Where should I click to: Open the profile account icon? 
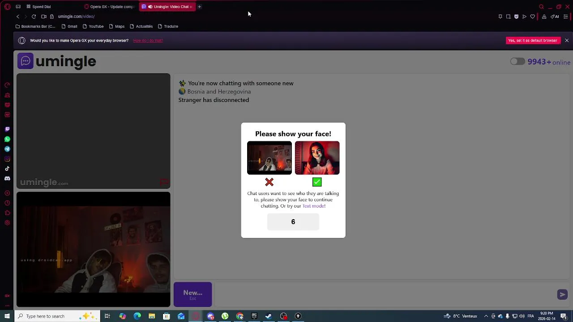tap(544, 17)
